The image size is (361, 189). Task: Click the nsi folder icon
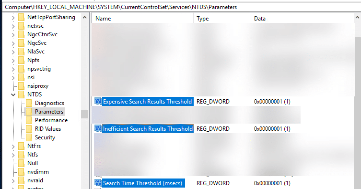click(21, 77)
